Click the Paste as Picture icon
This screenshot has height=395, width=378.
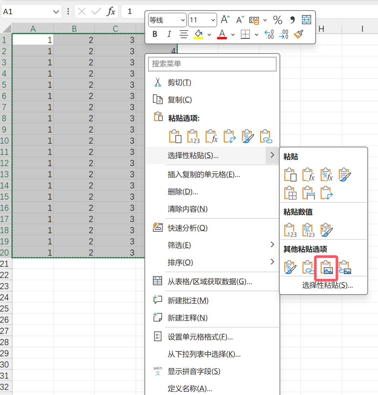coord(327,267)
